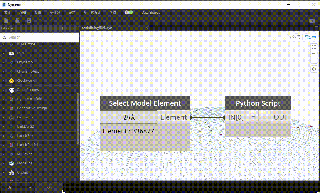The width and height of the screenshot is (320, 193).
Task: Click the IN[0] input port
Action: pos(236,117)
